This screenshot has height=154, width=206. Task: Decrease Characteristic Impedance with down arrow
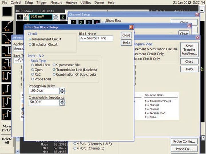pos(62,104)
